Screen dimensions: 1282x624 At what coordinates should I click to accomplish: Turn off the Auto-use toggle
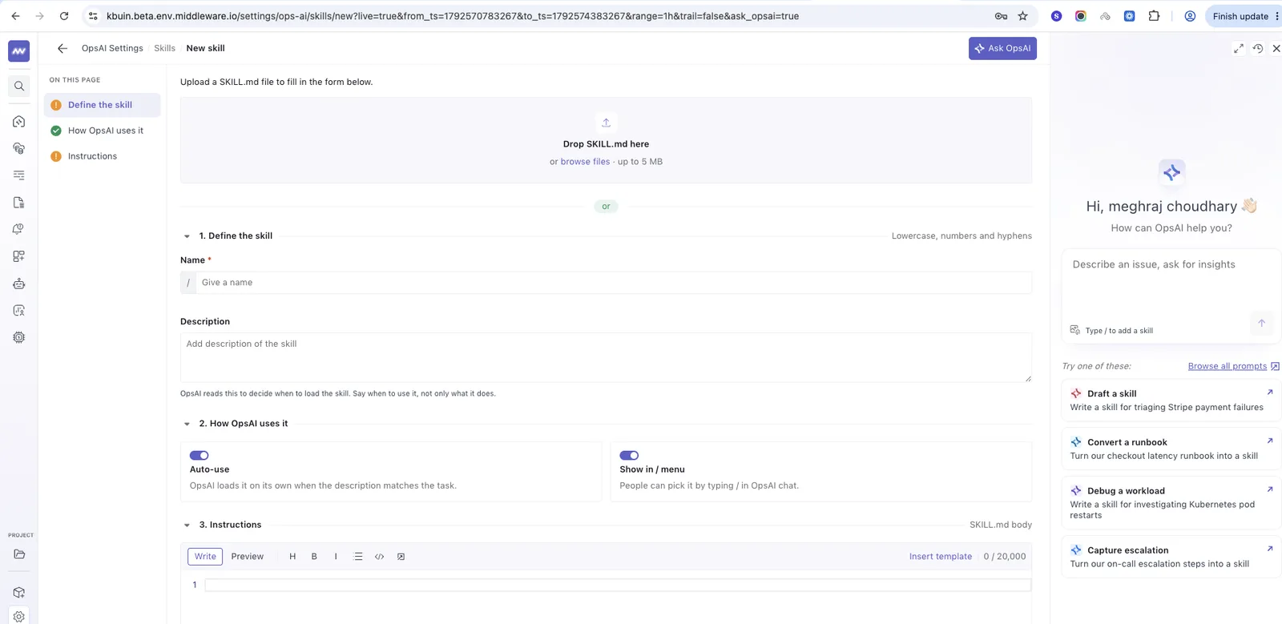tap(199, 455)
